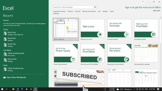Screen dimensions: 162x91
Task: Select the Lists suggested search
Action: point(99,11)
